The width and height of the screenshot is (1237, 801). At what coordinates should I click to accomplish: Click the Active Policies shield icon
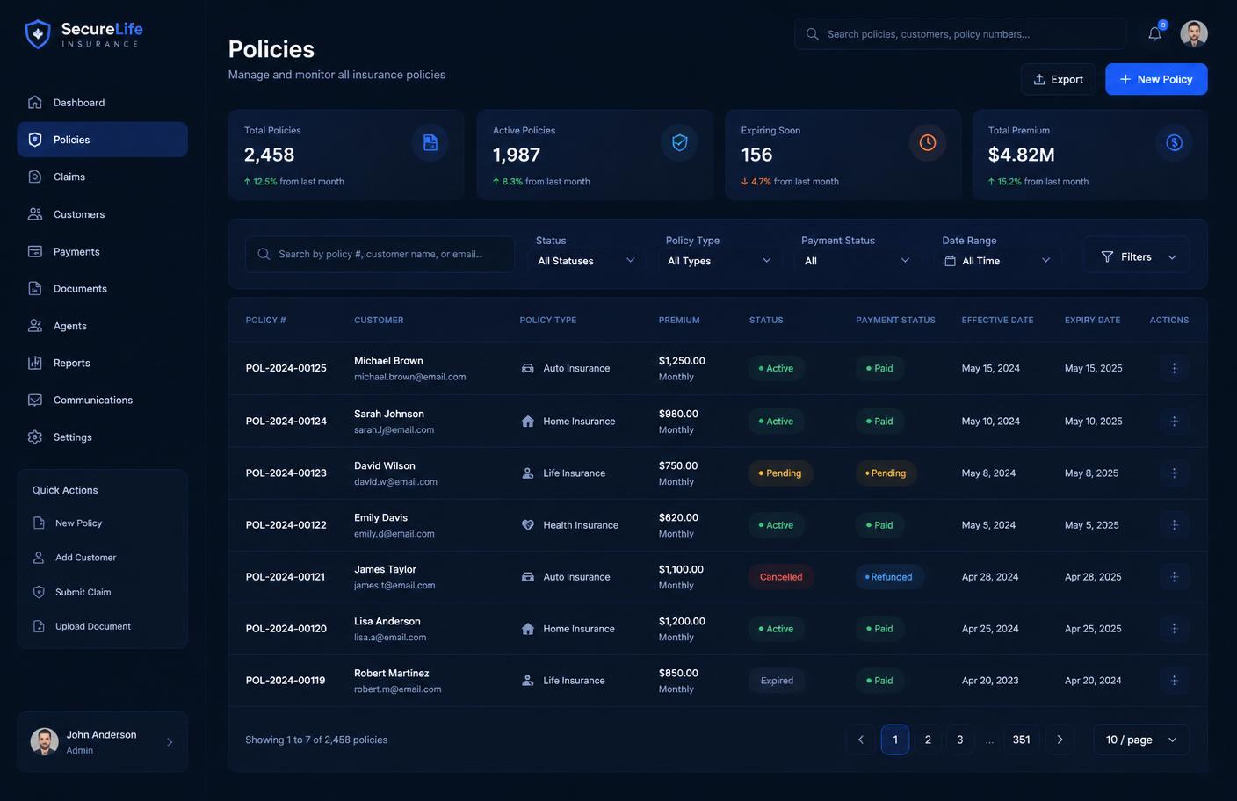pyautogui.click(x=680, y=142)
